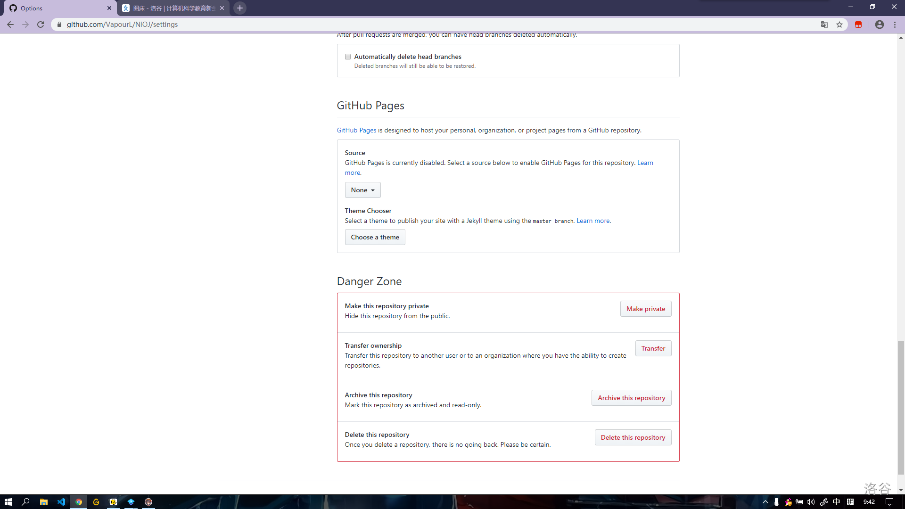Open the round avatar app in taskbar
This screenshot has width=905, height=509.
(x=148, y=502)
